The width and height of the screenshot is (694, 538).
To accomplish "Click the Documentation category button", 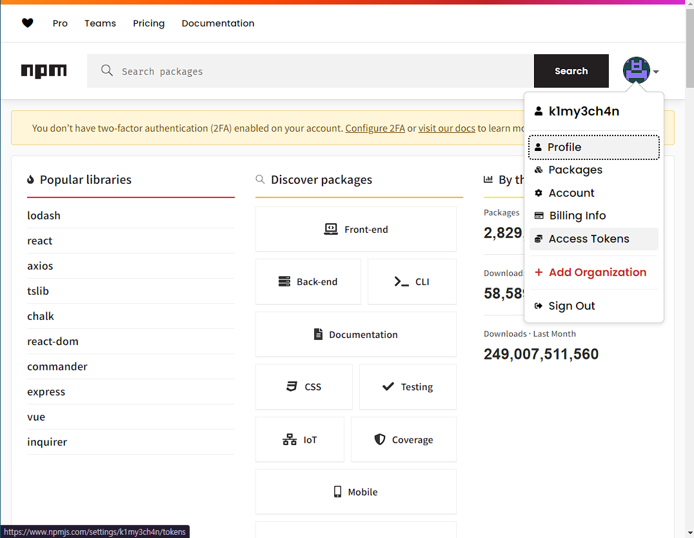I will 356,334.
